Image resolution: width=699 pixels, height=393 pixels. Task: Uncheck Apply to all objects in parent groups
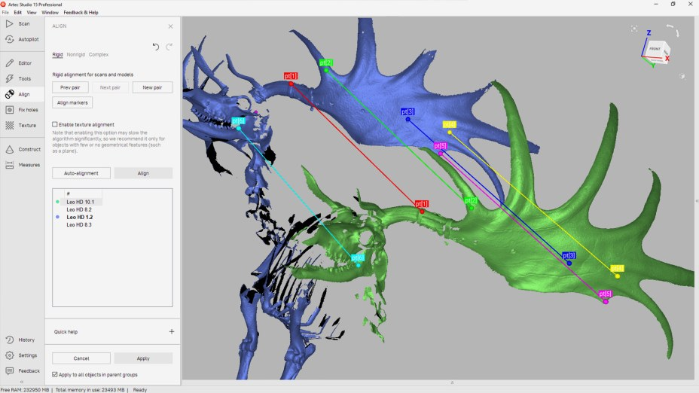tap(55, 374)
